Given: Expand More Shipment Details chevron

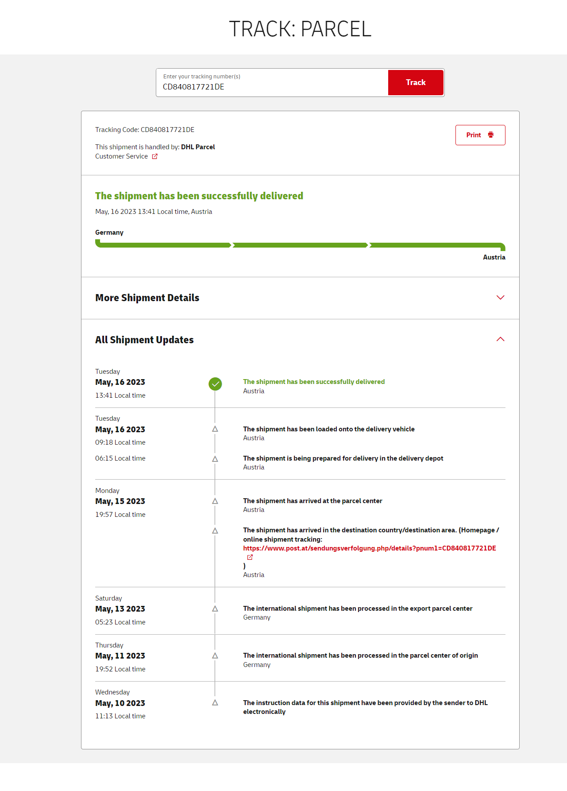Looking at the screenshot, I should click(500, 298).
